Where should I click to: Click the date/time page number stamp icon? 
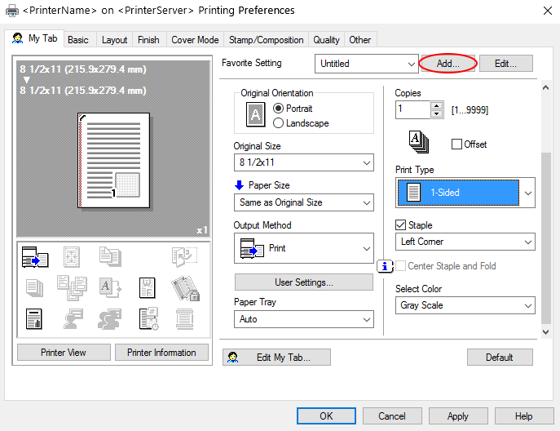148,318
